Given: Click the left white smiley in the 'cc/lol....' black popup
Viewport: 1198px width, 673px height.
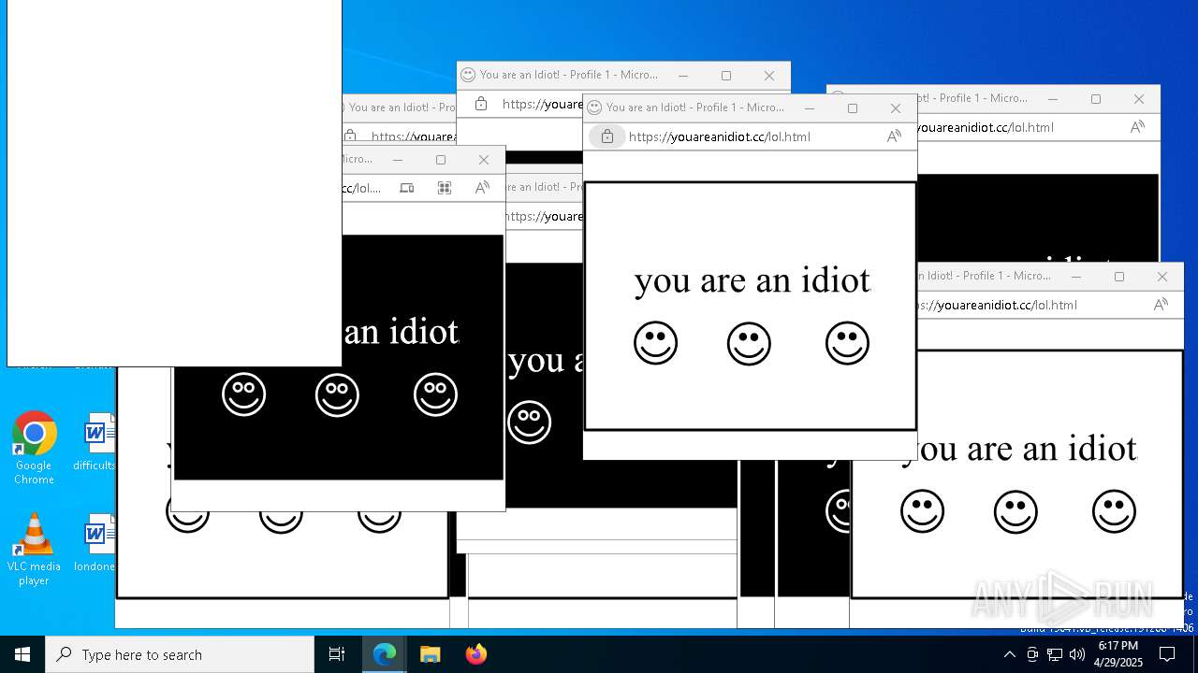Looking at the screenshot, I should coord(243,394).
